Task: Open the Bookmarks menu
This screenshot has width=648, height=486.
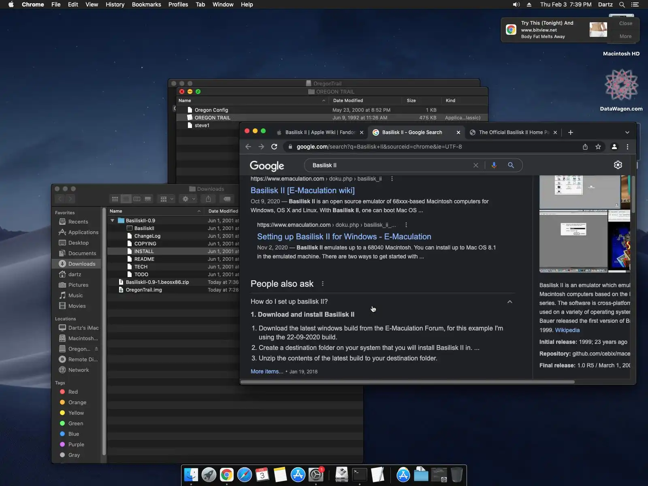Action: coord(147,4)
